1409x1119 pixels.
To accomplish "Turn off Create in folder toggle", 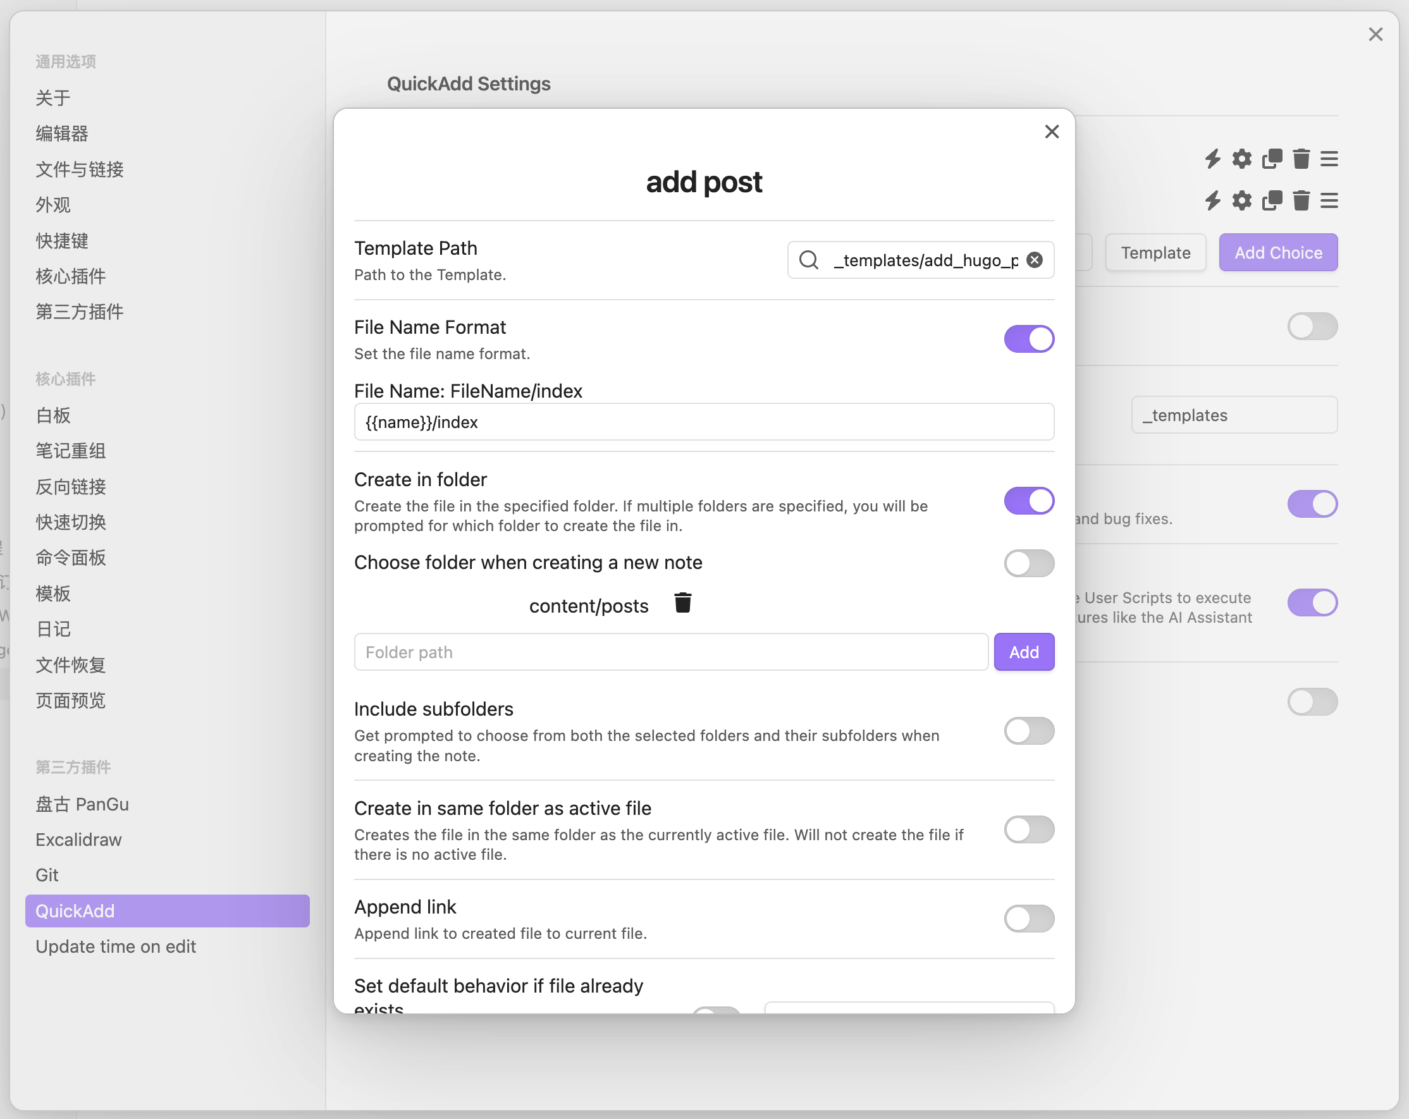I will (x=1029, y=501).
